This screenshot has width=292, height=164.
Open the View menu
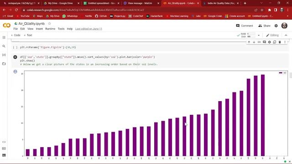coord(31,29)
